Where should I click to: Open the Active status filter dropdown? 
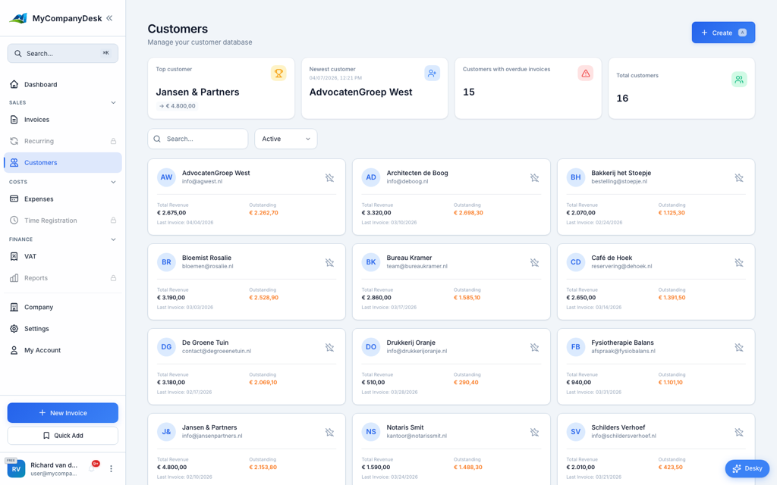[285, 139]
